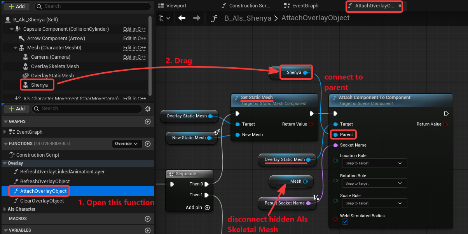Image resolution: width=468 pixels, height=234 pixels.
Task: Navigate back in graph history
Action: click(x=182, y=18)
